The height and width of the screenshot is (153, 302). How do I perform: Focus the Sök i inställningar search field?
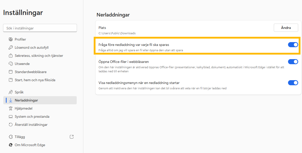click(40, 28)
